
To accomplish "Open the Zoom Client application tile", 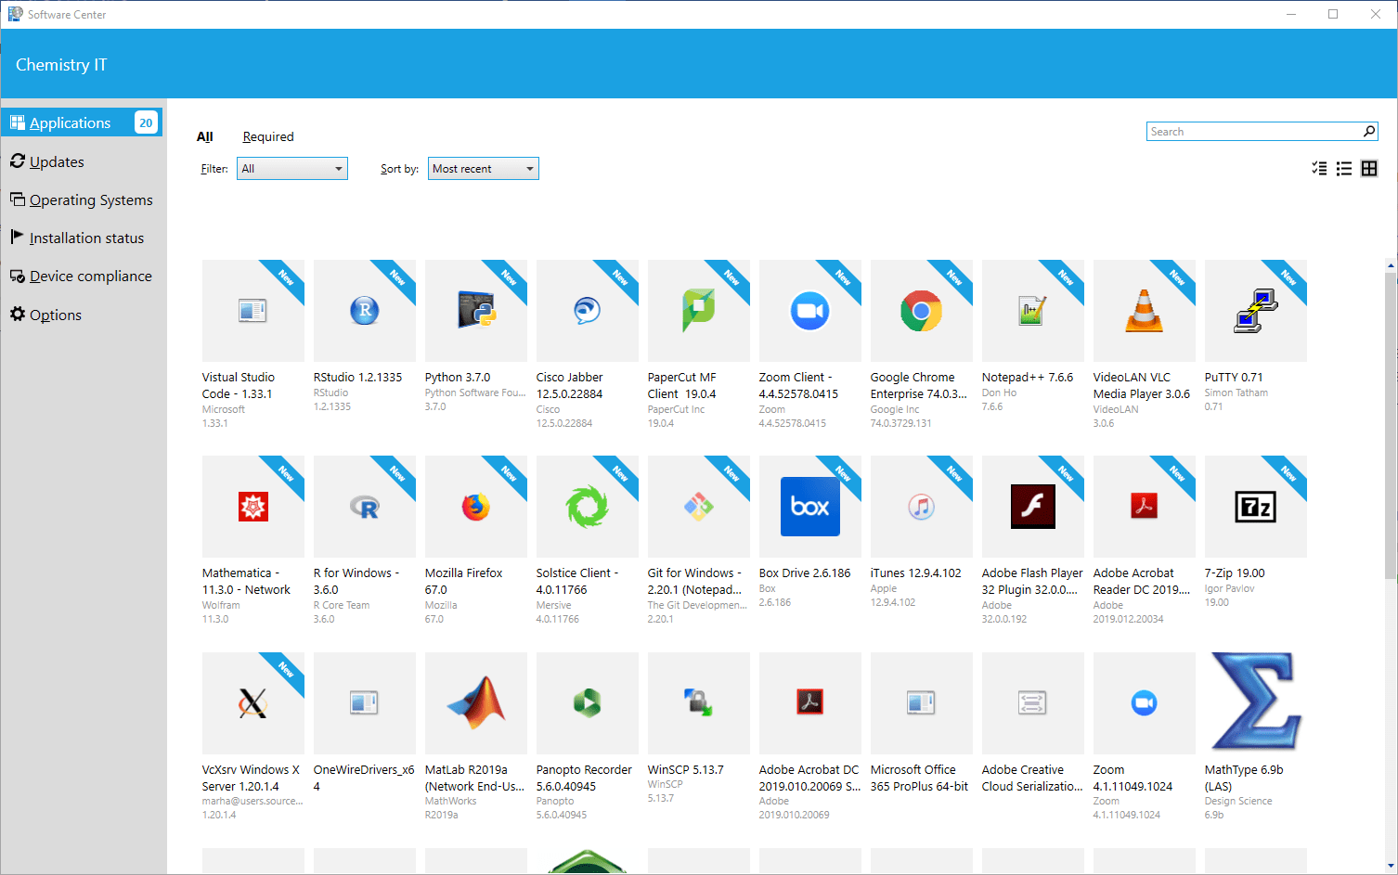I will pos(809,311).
